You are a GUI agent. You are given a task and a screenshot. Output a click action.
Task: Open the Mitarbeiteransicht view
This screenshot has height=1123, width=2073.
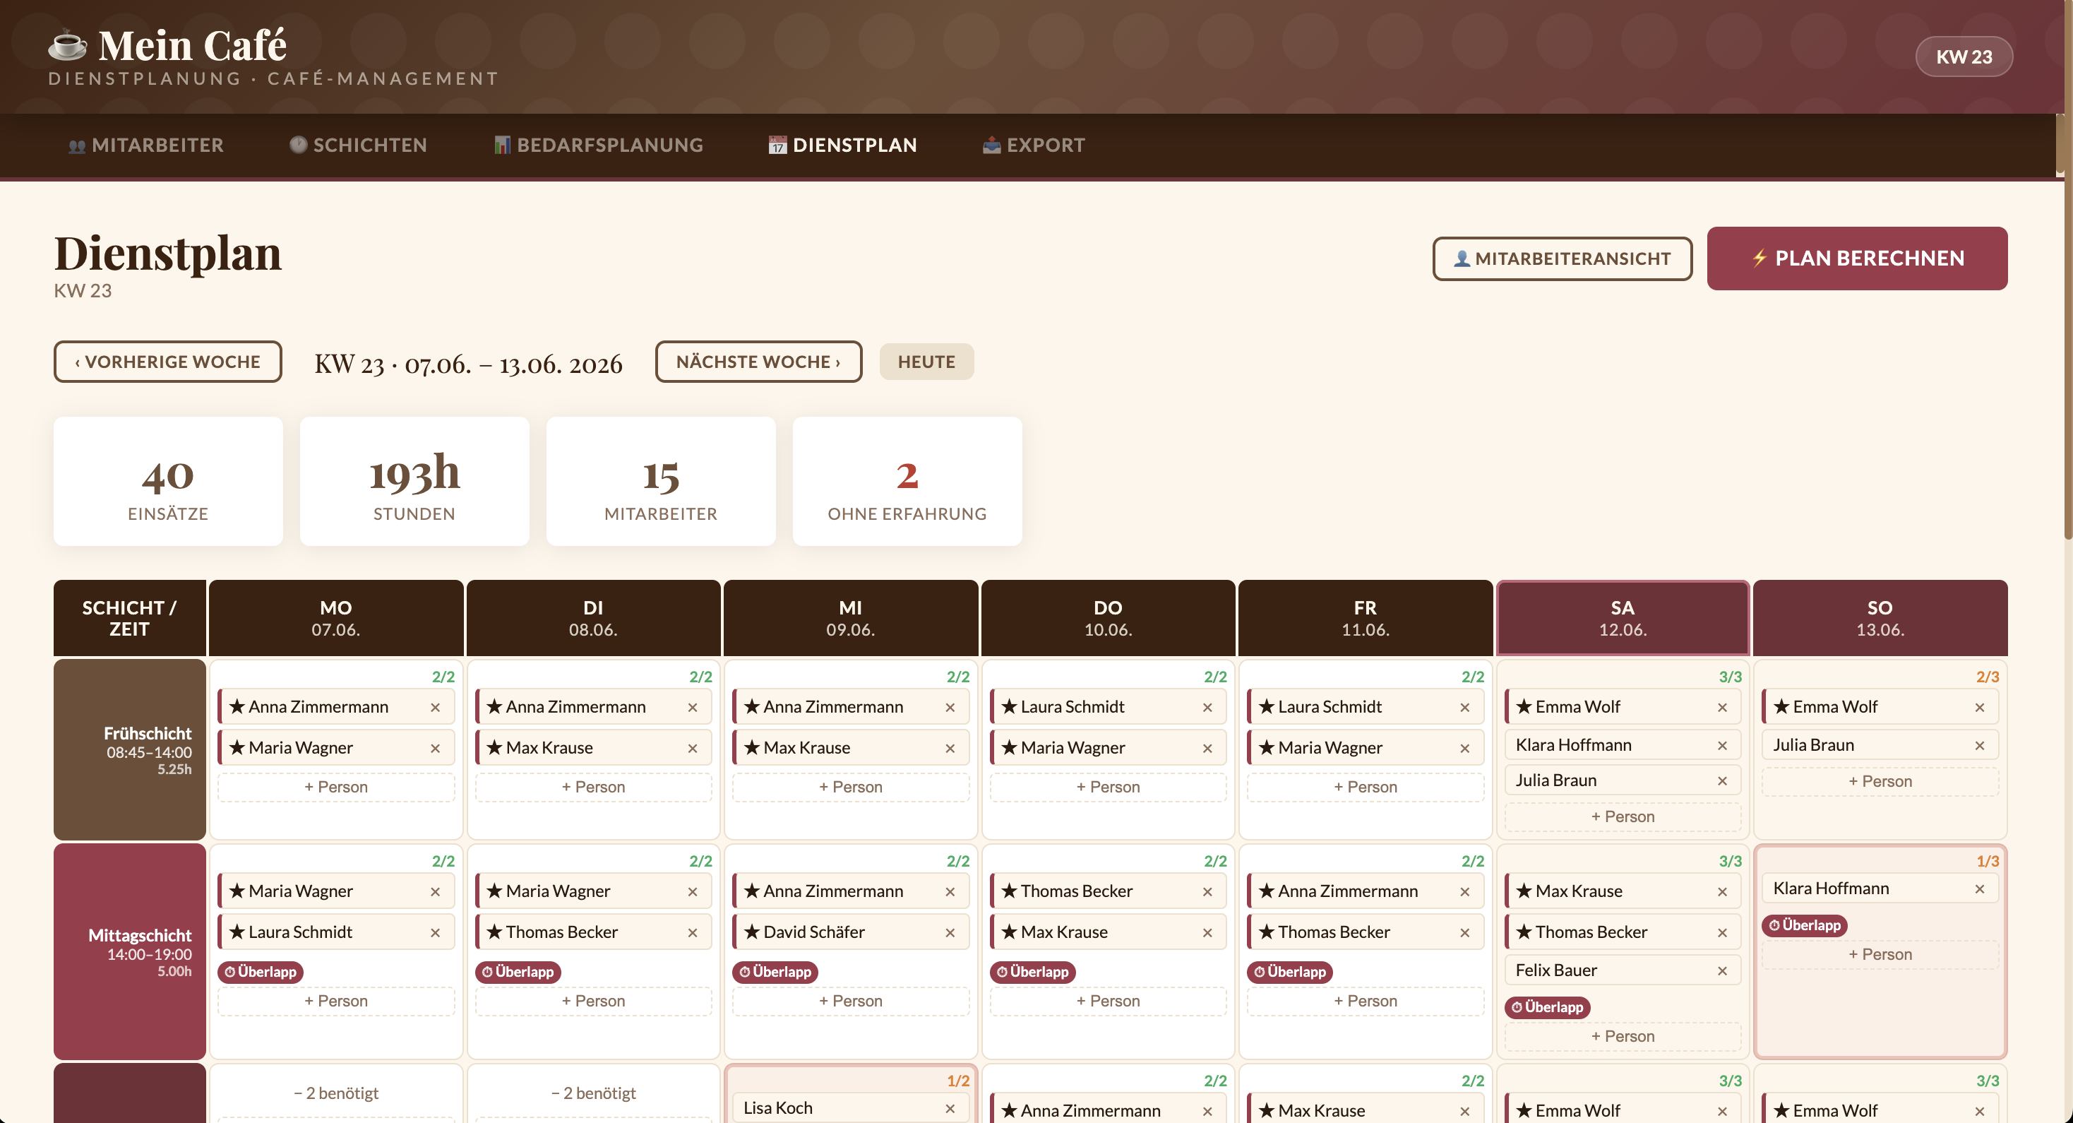[x=1562, y=259]
